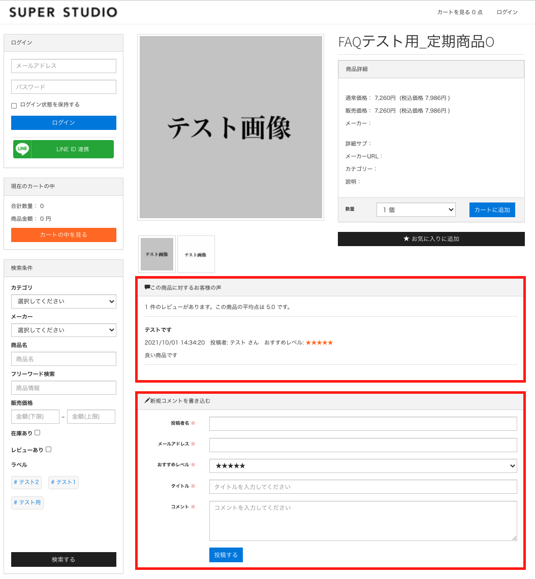Click the コメント textarea

pos(363,521)
